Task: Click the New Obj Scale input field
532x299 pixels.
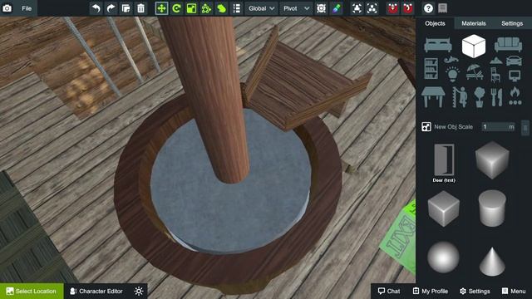Action: (x=499, y=127)
